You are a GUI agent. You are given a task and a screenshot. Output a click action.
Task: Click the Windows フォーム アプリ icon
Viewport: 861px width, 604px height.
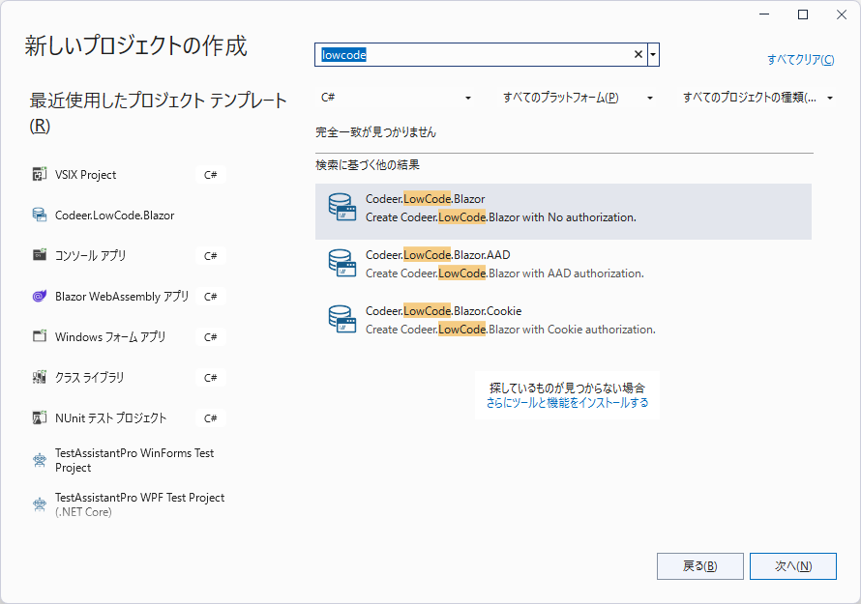(x=40, y=337)
